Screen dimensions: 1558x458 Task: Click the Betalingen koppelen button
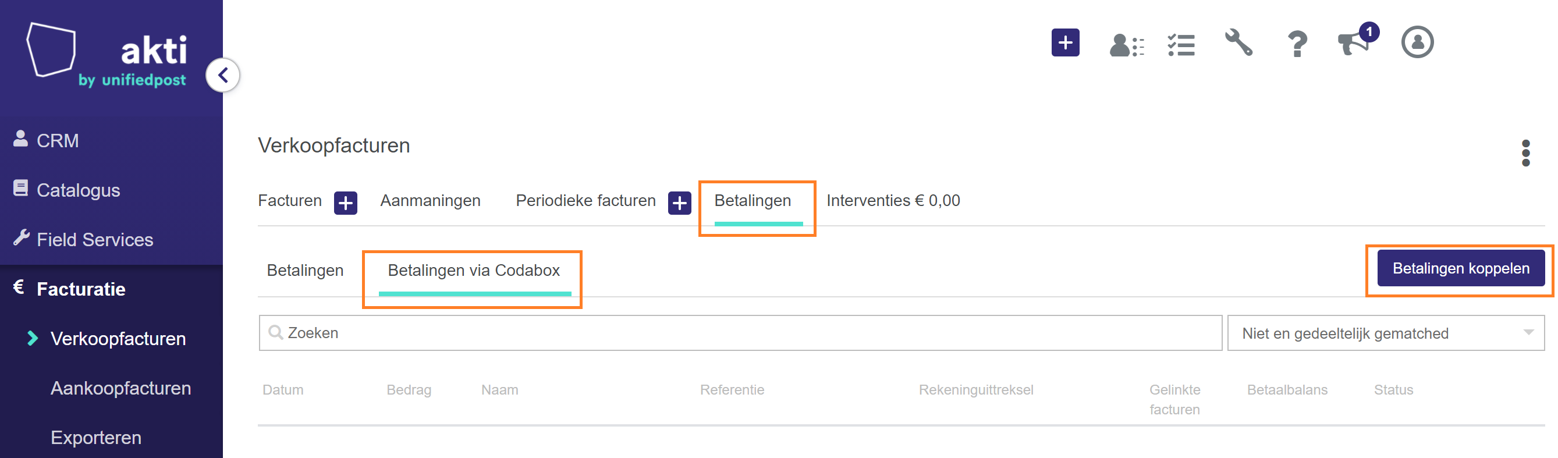1461,269
